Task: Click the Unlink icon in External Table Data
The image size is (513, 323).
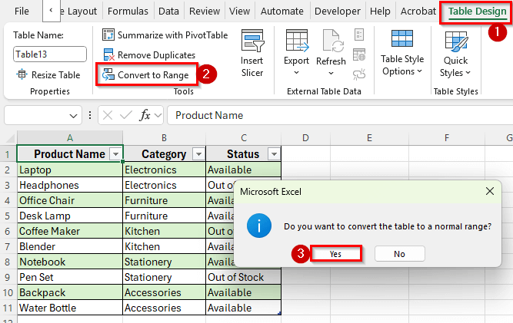Action: pos(359,74)
